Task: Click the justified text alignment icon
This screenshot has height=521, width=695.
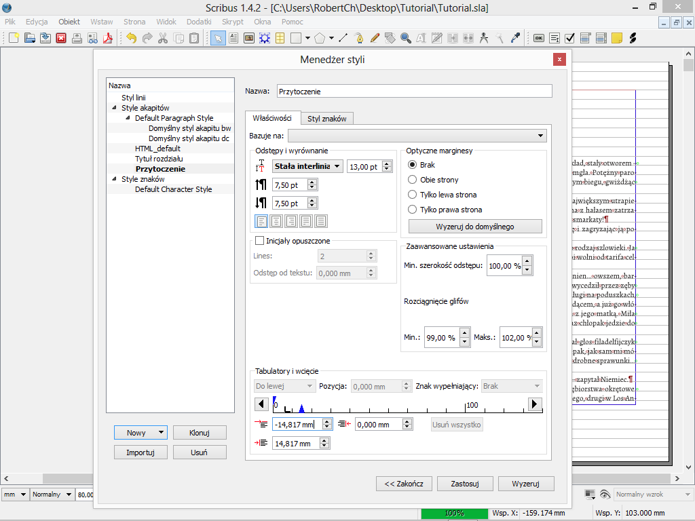Action: (x=306, y=220)
